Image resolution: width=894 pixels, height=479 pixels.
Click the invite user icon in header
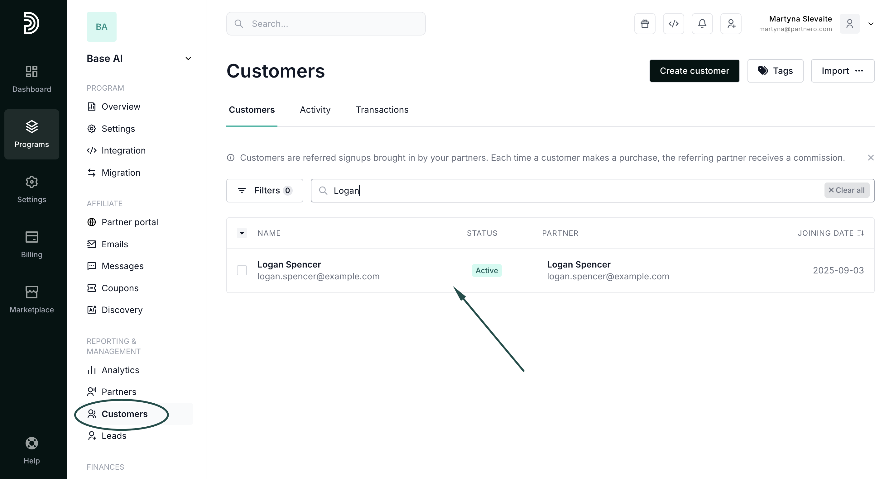731,24
